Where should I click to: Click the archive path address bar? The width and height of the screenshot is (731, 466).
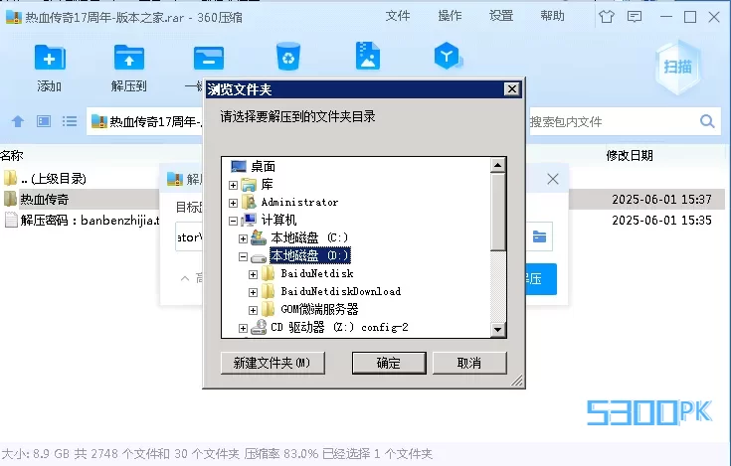[145, 121]
